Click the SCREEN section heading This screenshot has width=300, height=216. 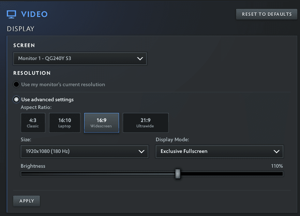pyautogui.click(x=24, y=45)
